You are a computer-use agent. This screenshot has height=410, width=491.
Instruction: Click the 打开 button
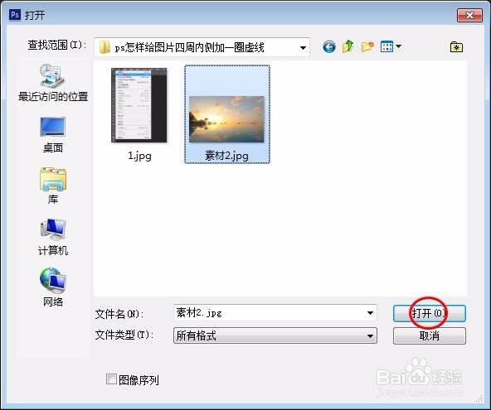point(430,313)
